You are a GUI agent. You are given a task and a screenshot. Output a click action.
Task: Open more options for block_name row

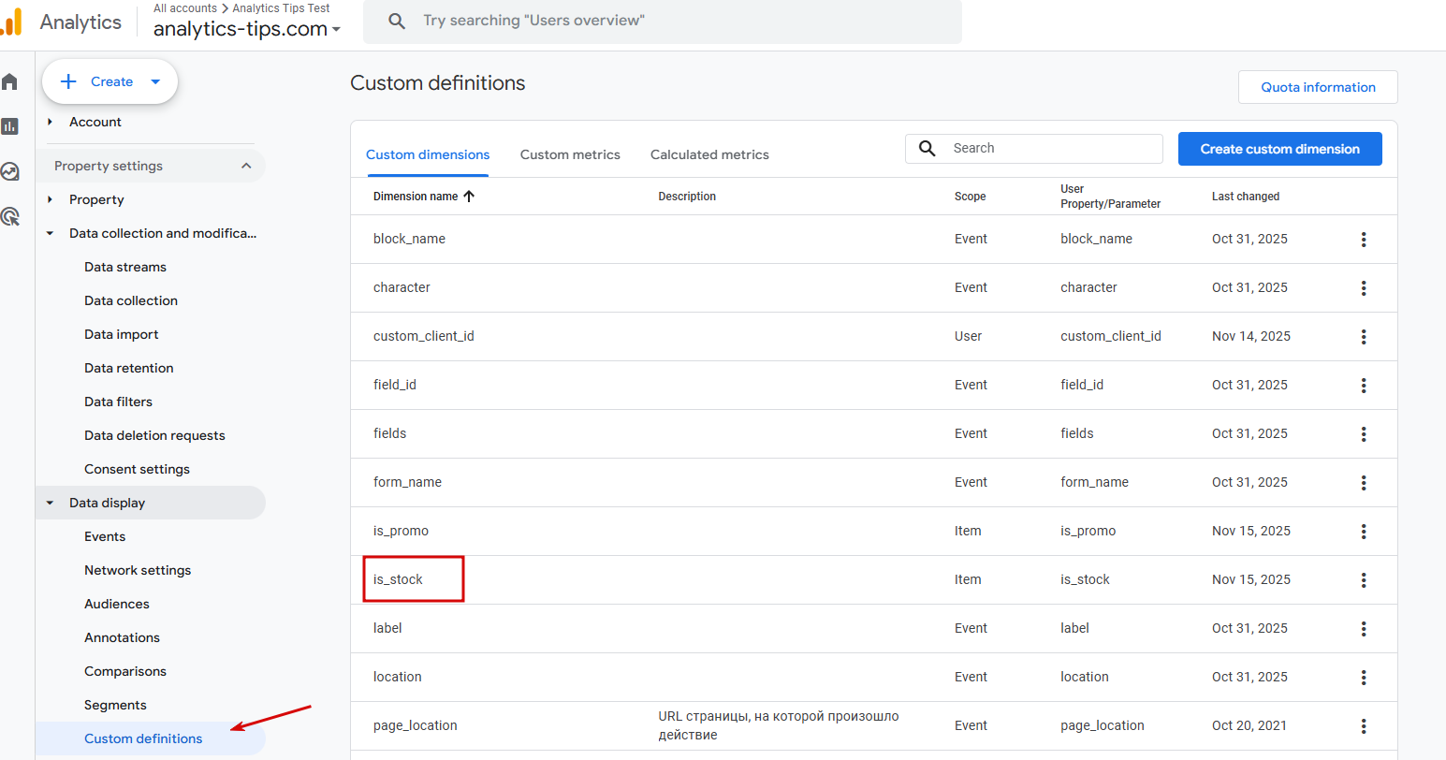(1364, 240)
